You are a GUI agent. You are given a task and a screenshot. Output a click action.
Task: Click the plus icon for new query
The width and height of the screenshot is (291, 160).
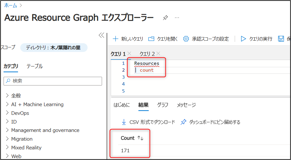pyautogui.click(x=116, y=39)
